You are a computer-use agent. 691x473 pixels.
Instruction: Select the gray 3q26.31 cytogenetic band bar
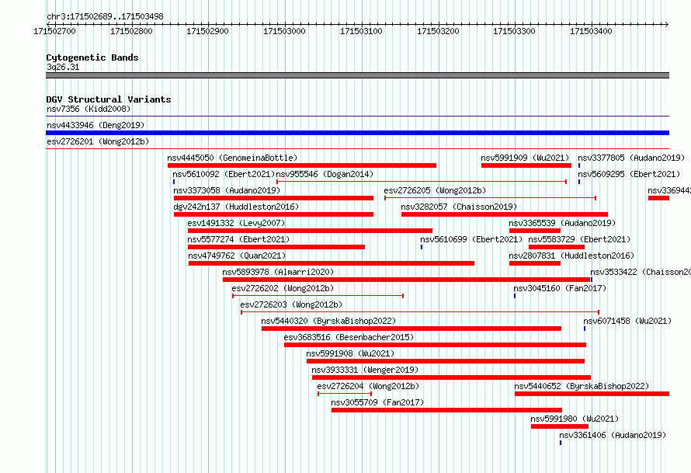pyautogui.click(x=357, y=75)
